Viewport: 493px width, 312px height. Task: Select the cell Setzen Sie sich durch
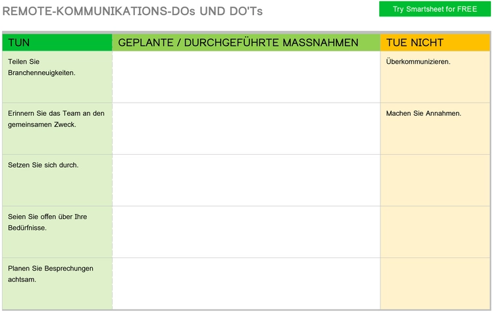57,180
